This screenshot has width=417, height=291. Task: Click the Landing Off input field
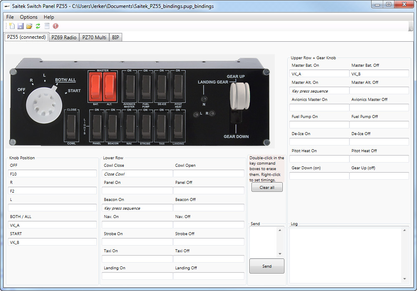208,276
